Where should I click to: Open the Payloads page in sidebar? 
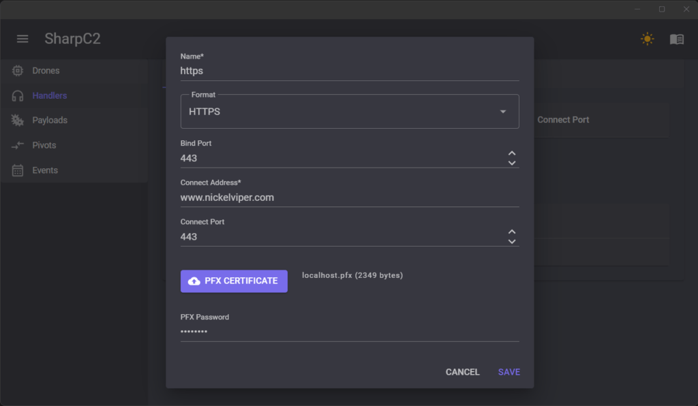pyautogui.click(x=50, y=121)
